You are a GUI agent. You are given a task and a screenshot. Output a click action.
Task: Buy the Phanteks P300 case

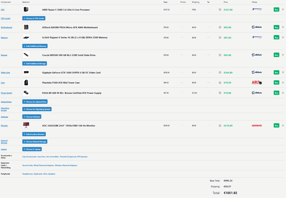(x=276, y=82)
